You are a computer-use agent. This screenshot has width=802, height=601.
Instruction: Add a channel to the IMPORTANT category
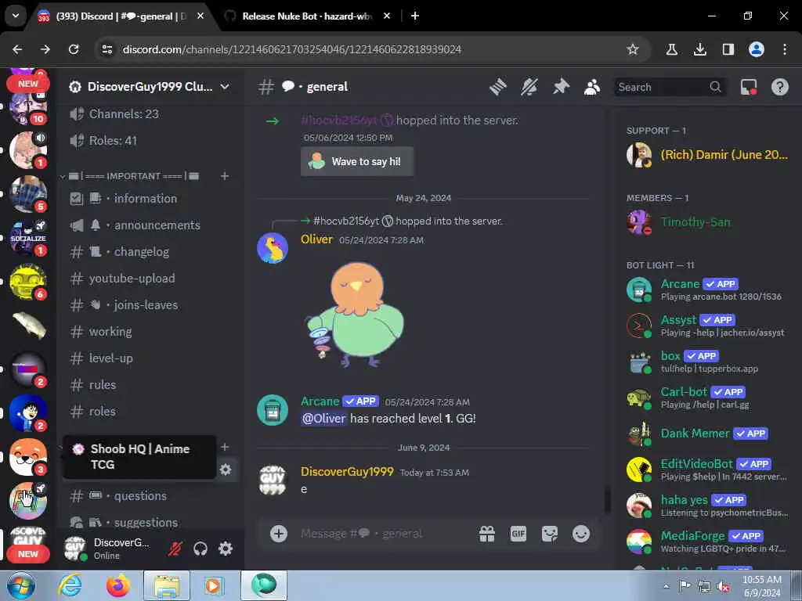225,176
